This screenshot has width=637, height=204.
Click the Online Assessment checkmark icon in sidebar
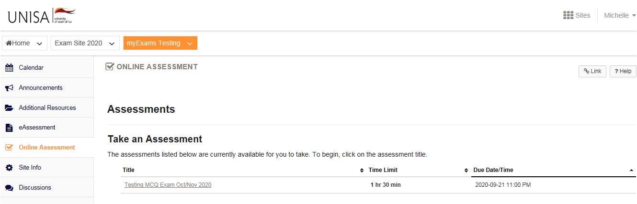[9, 148]
